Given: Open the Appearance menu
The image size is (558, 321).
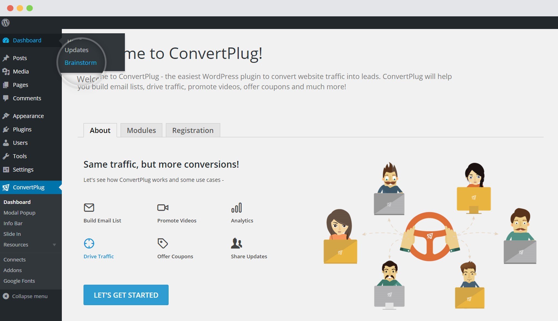Looking at the screenshot, I should pos(31,116).
